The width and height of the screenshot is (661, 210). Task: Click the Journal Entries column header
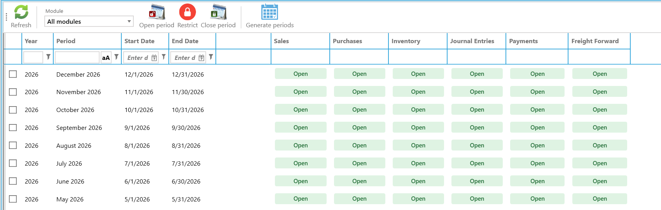click(476, 41)
